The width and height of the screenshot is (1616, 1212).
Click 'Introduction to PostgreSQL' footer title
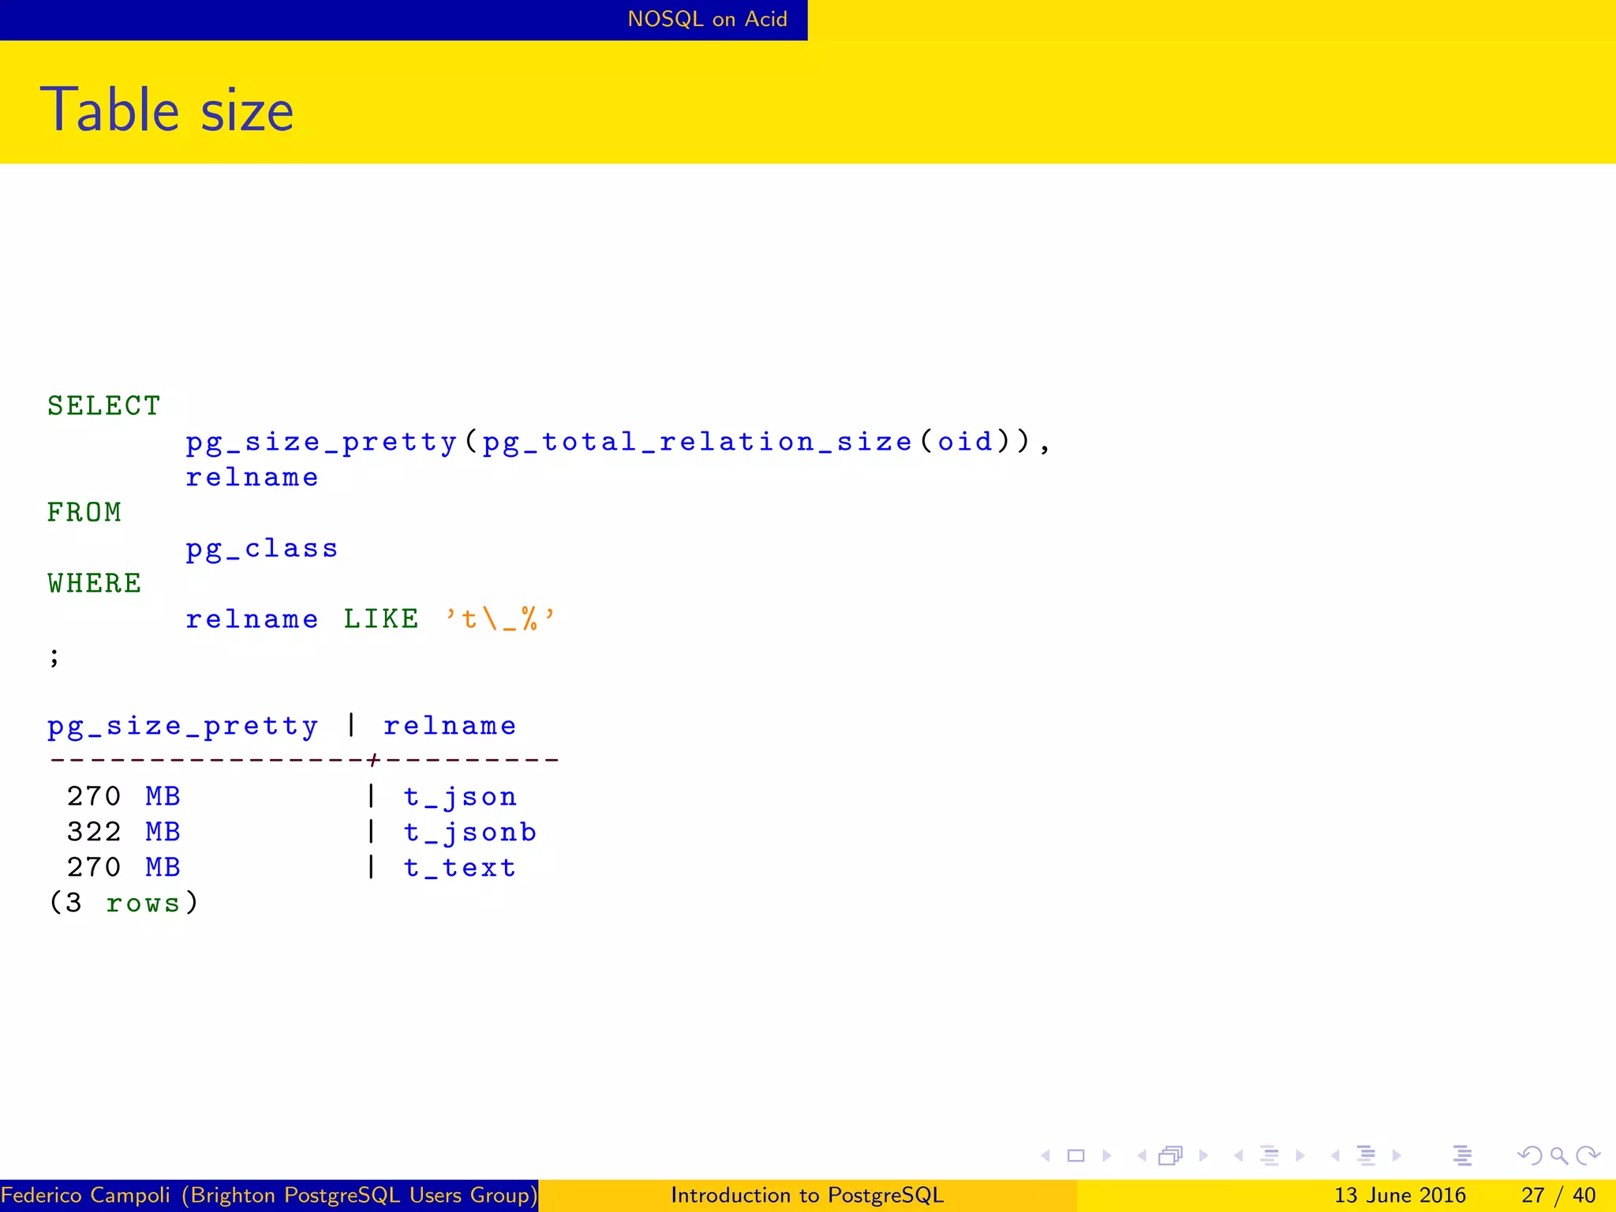pos(806,1195)
